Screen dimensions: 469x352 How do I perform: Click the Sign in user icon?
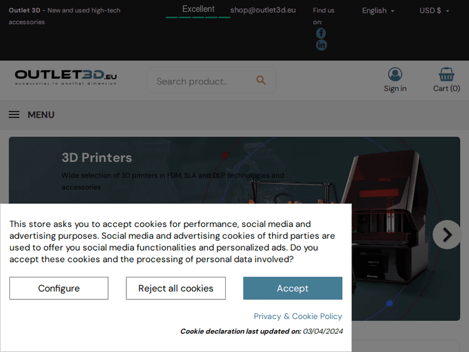pos(395,75)
